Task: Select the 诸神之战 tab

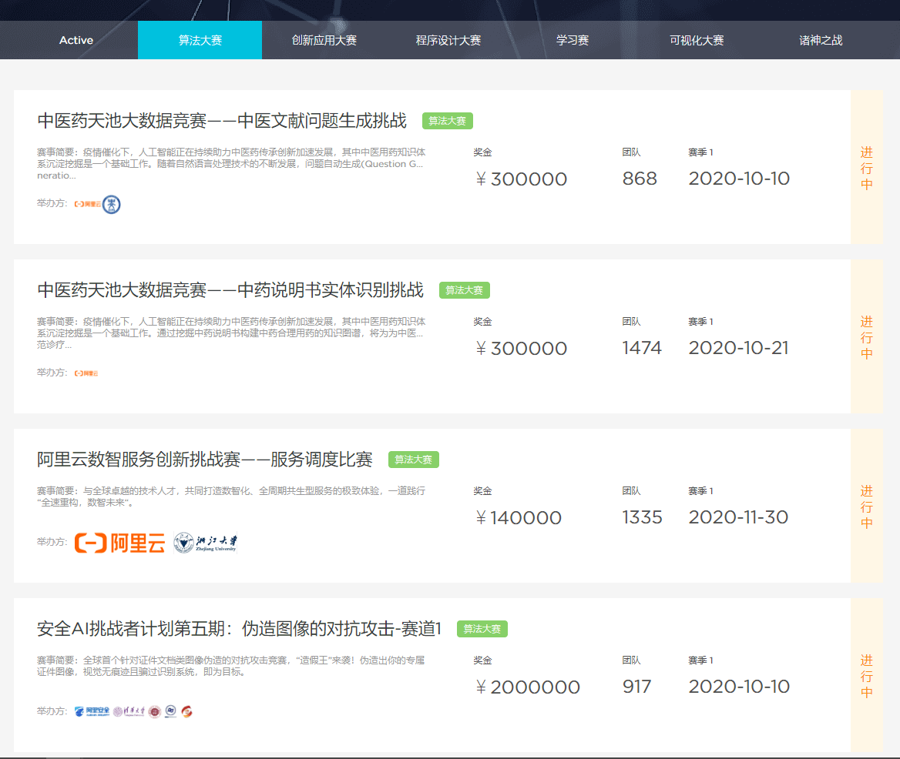Action: pos(820,40)
